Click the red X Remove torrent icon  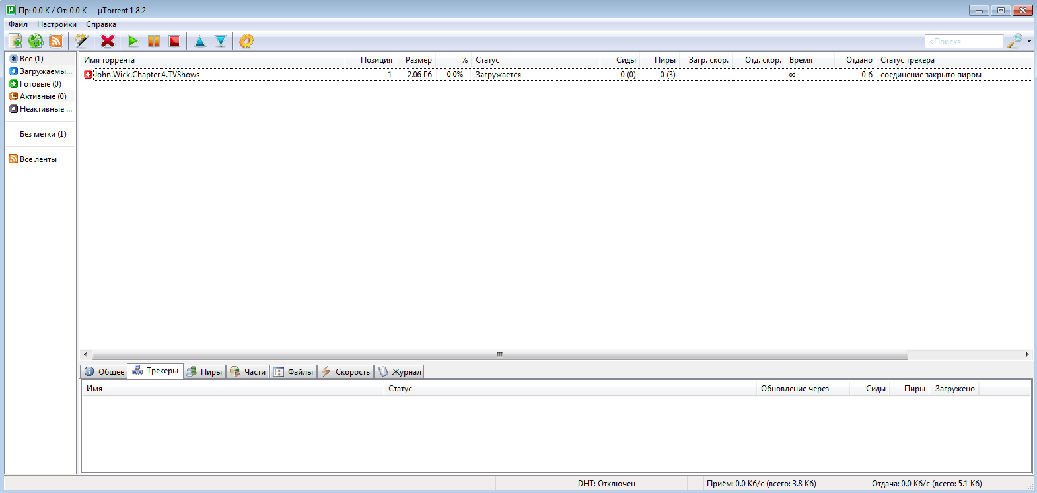click(x=108, y=41)
